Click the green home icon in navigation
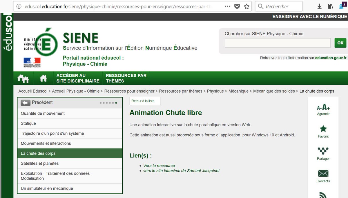 coord(43,78)
